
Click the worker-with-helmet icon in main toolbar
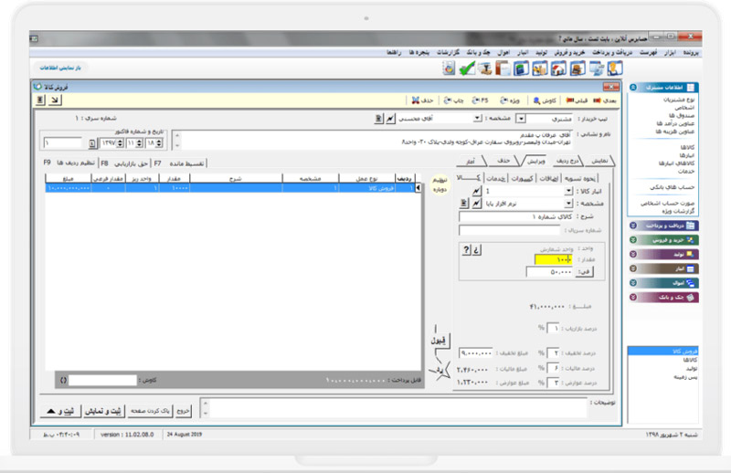click(614, 68)
